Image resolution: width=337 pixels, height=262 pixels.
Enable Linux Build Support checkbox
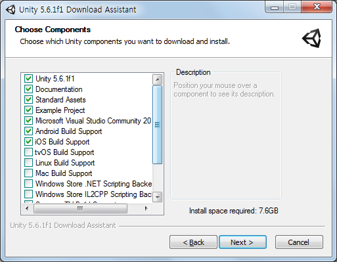point(28,162)
